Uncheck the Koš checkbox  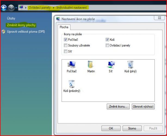tap(107, 40)
